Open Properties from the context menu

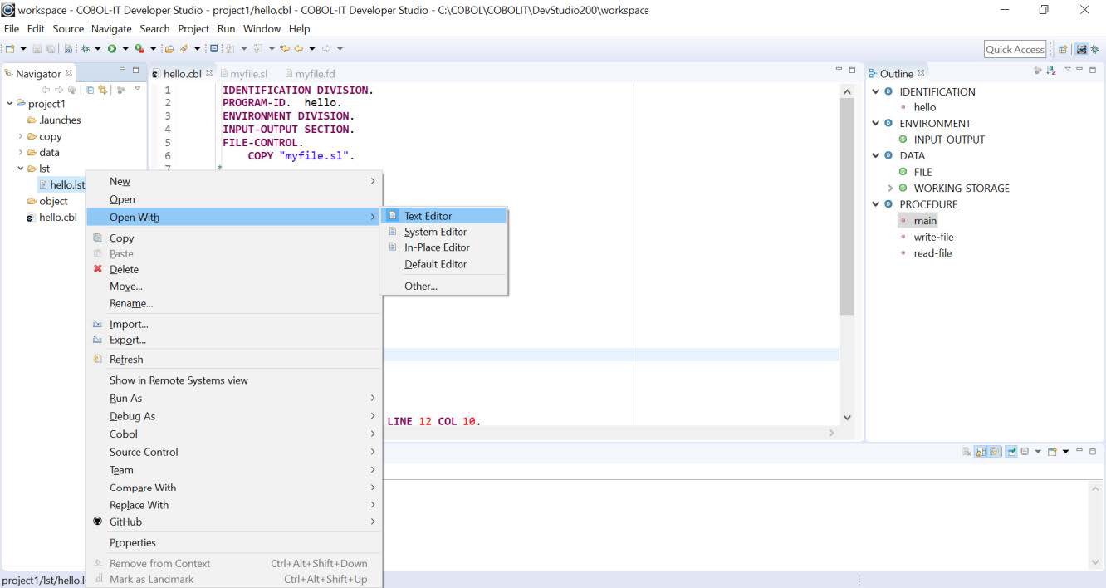133,542
